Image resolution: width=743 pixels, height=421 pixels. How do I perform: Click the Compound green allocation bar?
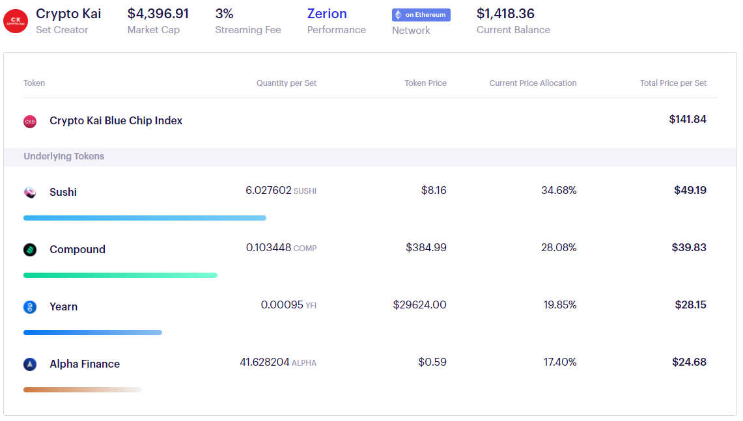120,275
